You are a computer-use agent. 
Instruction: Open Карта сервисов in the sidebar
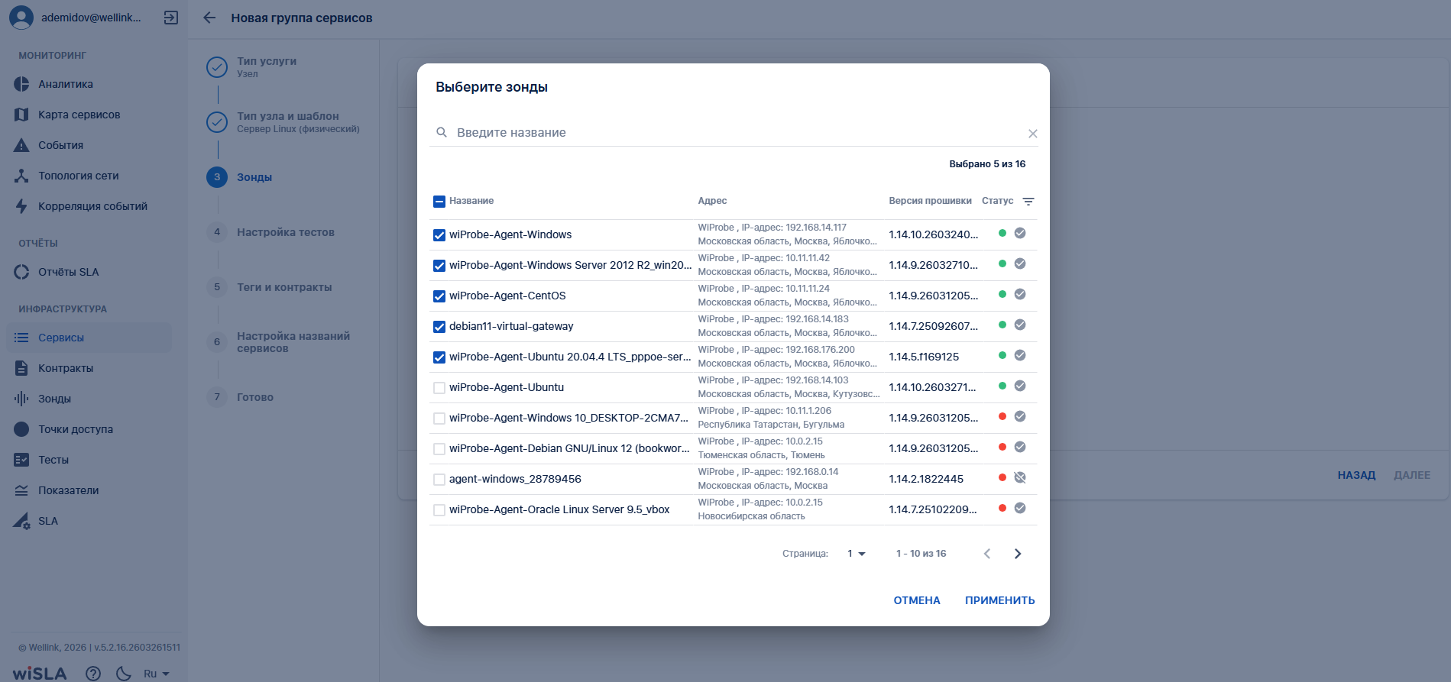(x=79, y=115)
